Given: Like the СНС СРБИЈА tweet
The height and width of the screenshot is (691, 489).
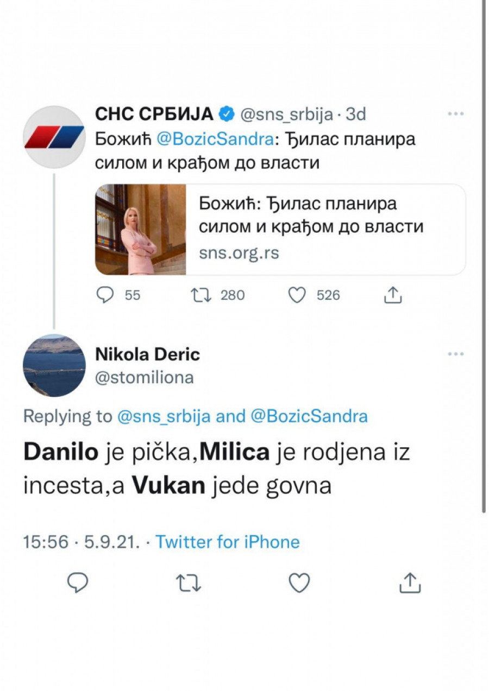Looking at the screenshot, I should click(x=297, y=295).
